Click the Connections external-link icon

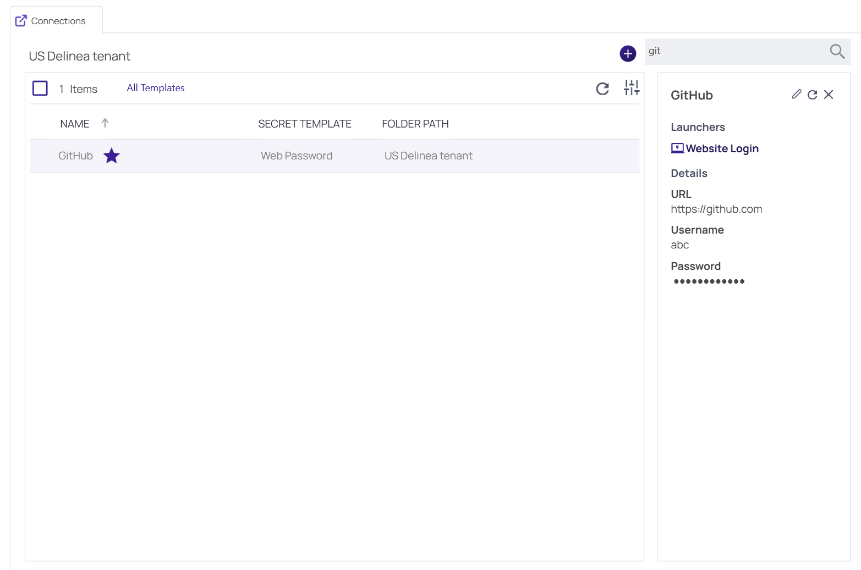tap(21, 20)
